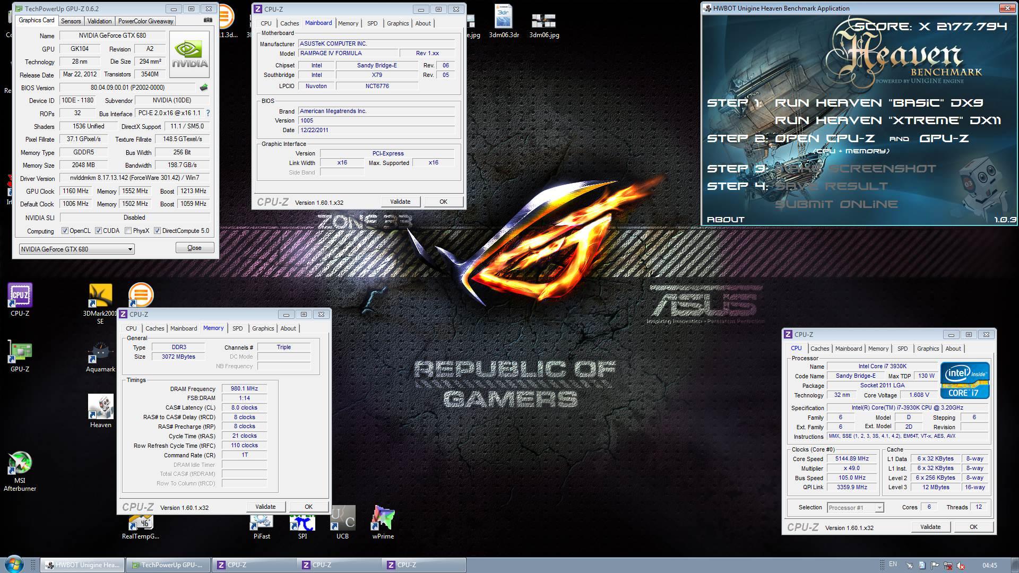Click the motherboard model RAMPAGE IV FORMULA
The width and height of the screenshot is (1019, 573).
[x=348, y=53]
